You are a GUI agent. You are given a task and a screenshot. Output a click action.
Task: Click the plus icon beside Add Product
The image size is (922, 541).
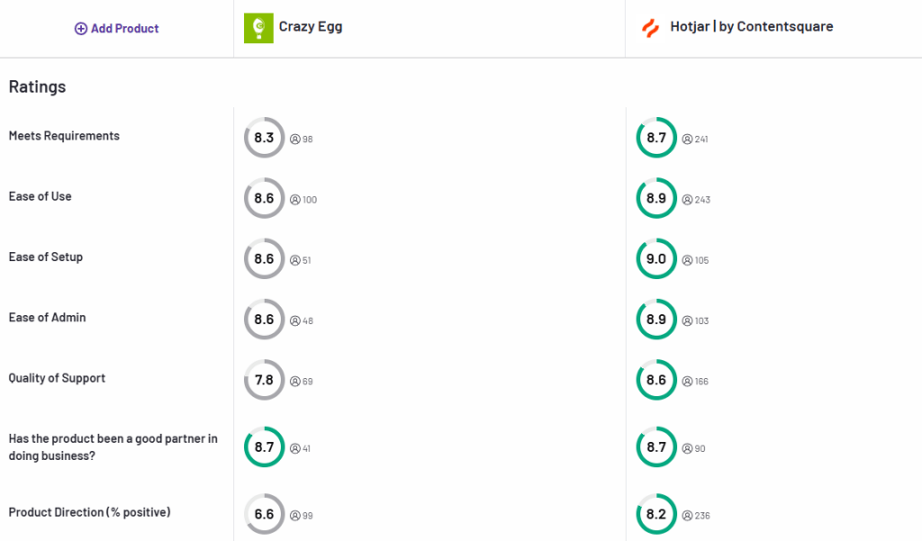(80, 28)
